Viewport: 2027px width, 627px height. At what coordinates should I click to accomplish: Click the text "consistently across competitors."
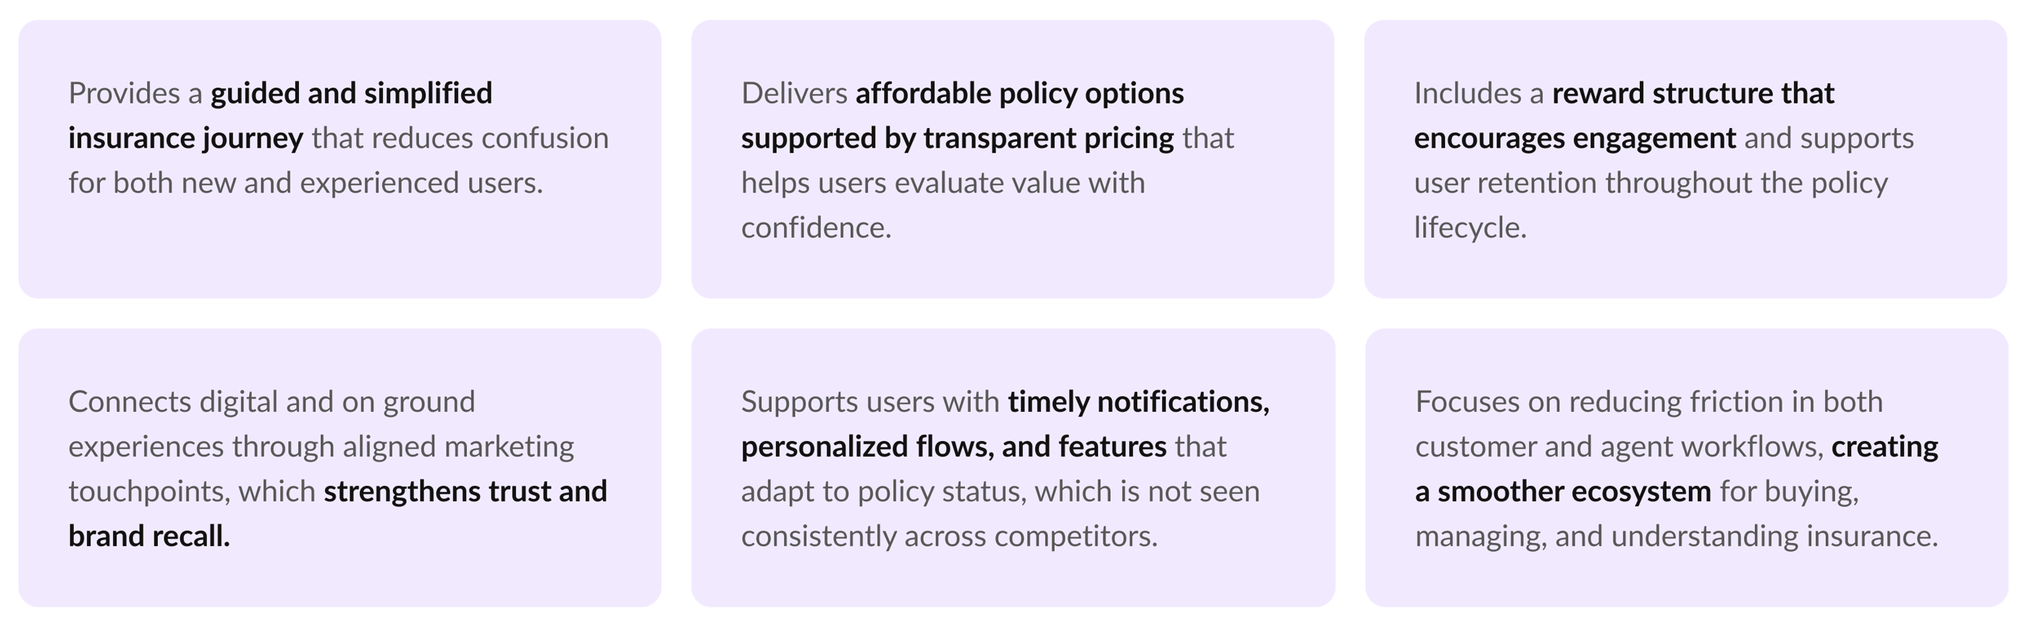pos(949,536)
